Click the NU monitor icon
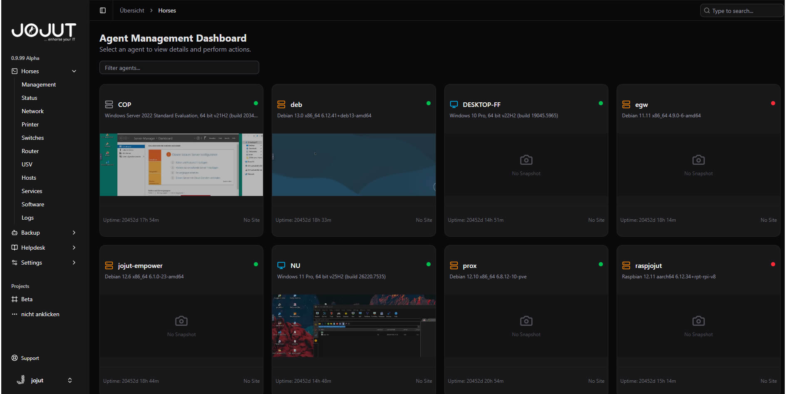 (281, 265)
